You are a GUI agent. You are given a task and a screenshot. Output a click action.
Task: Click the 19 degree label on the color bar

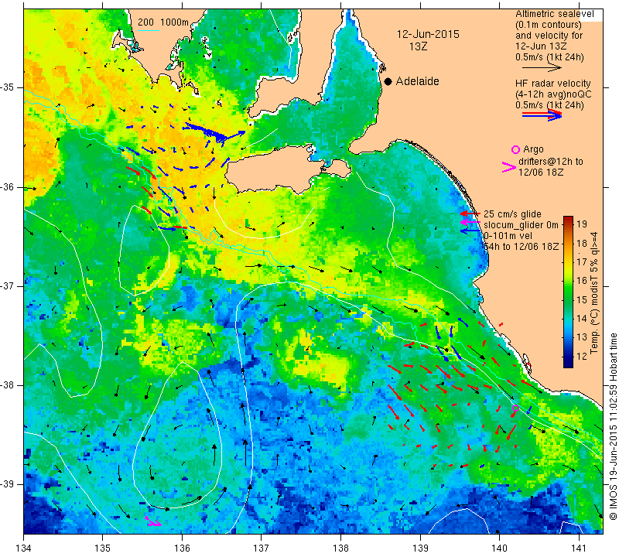(x=582, y=224)
